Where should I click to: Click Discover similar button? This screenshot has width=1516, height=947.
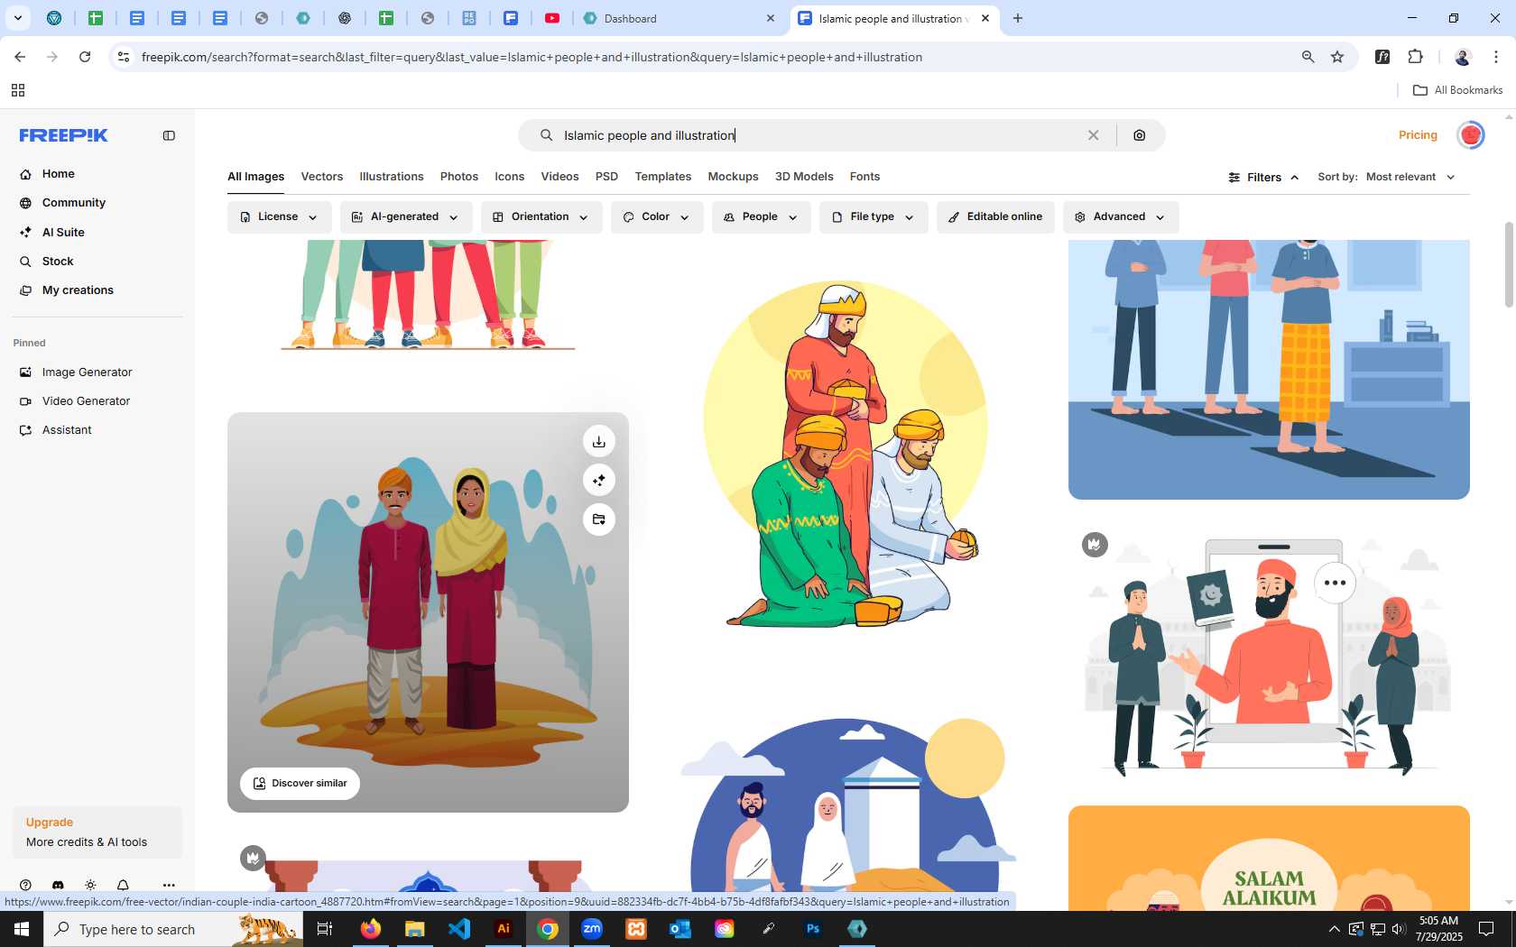[300, 783]
